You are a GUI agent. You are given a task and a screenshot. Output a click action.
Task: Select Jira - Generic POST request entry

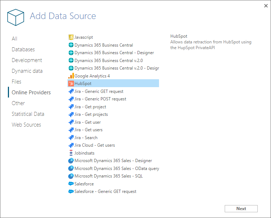point(113,99)
